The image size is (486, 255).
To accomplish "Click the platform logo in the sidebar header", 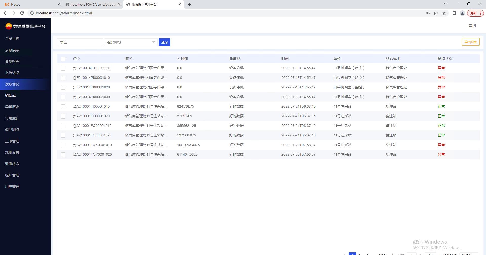I will (9, 26).
